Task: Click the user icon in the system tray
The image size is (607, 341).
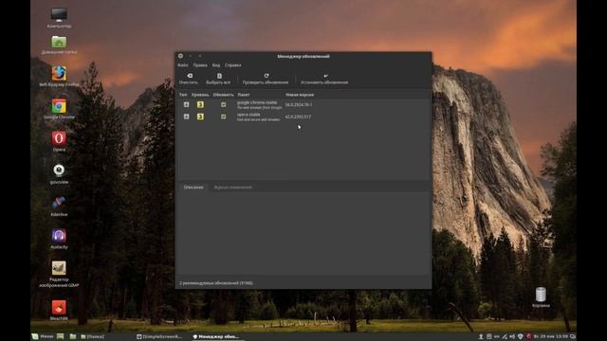Action: (481, 337)
